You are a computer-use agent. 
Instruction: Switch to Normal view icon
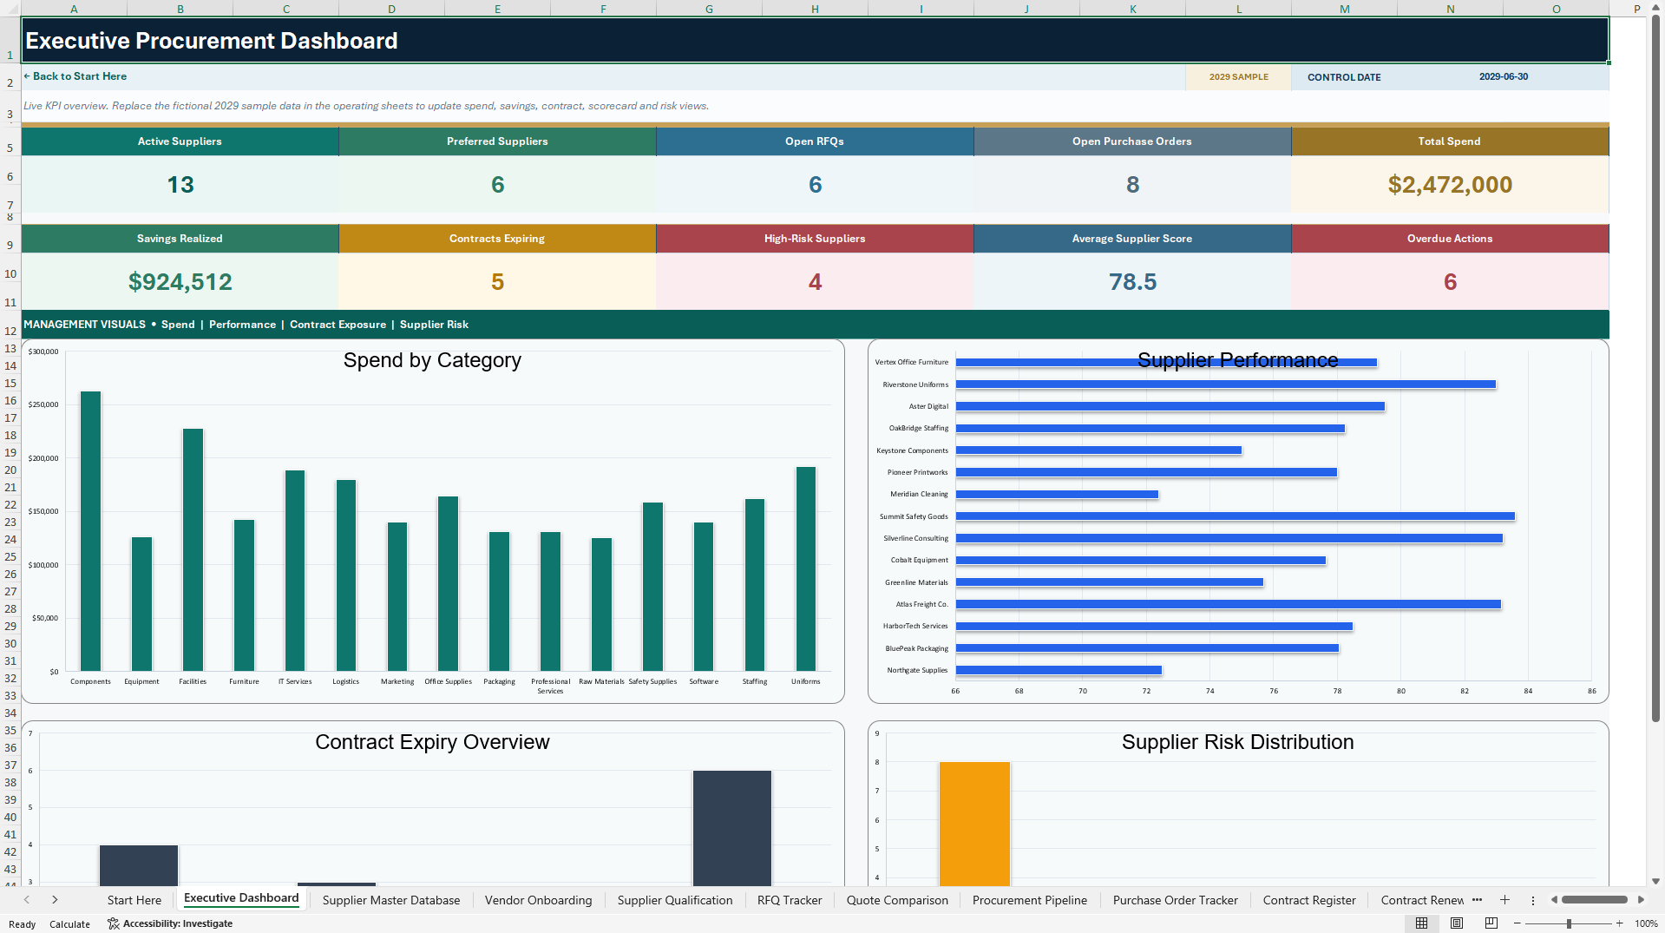[x=1421, y=923]
